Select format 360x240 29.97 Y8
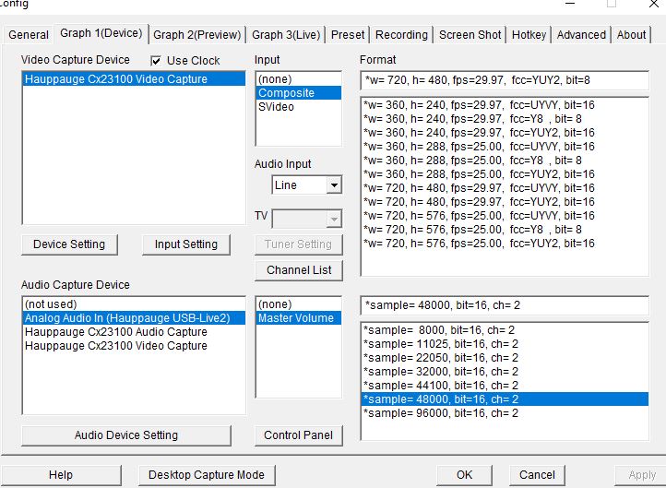666x488 pixels. point(505,119)
